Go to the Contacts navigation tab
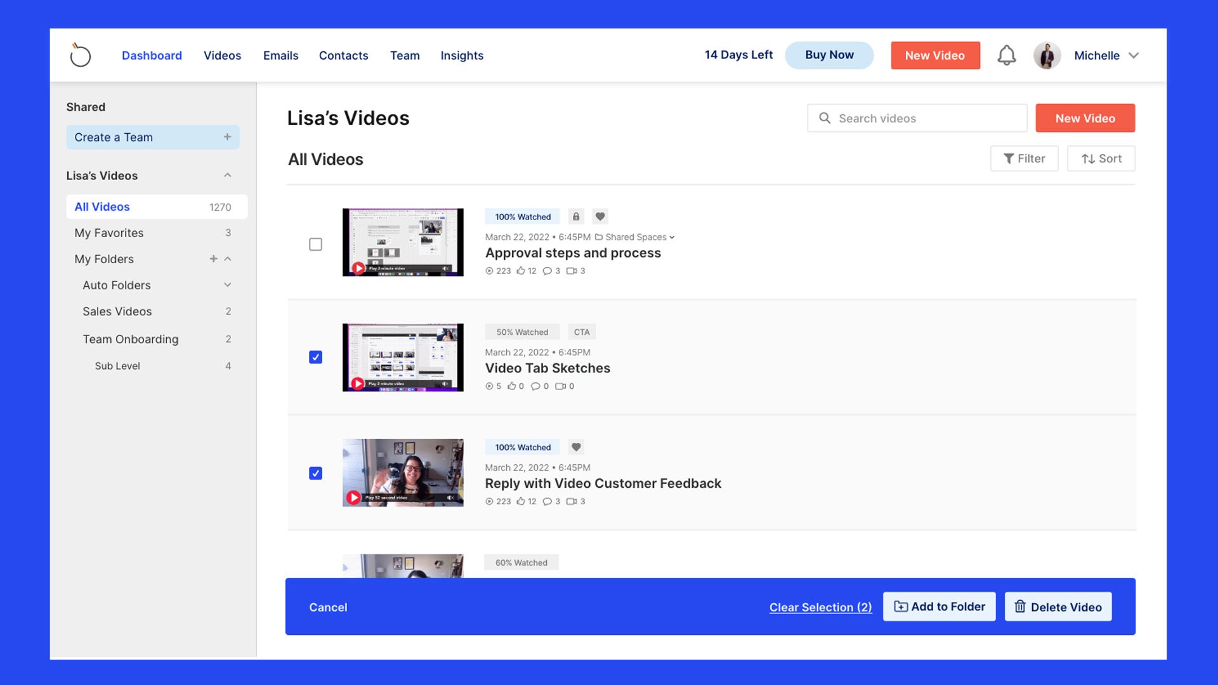 point(343,55)
